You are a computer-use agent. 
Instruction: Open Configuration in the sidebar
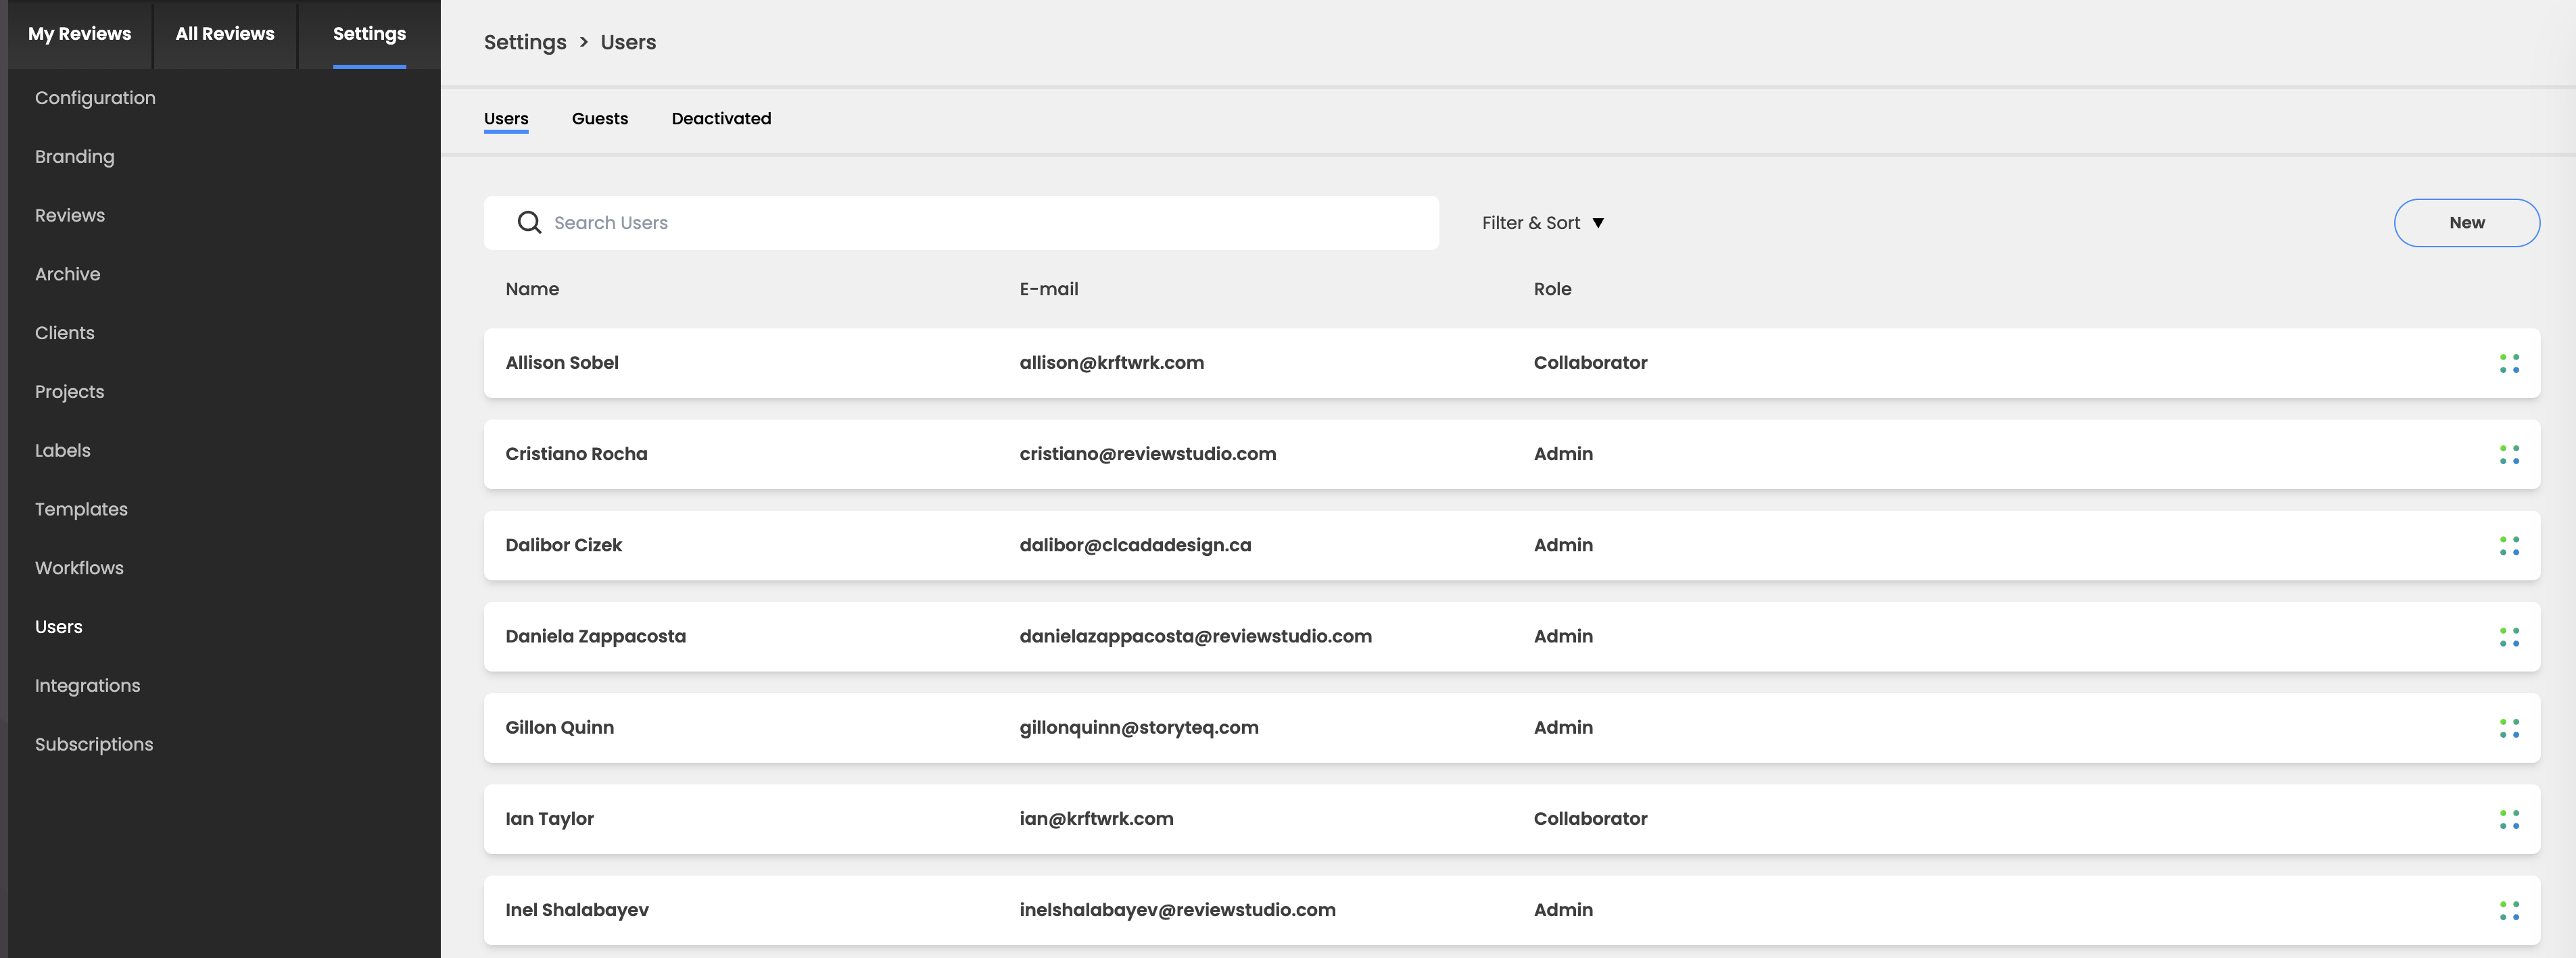[x=95, y=98]
